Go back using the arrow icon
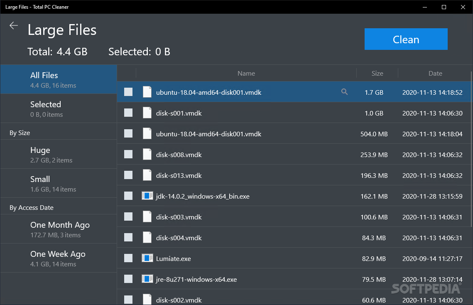 [x=14, y=26]
